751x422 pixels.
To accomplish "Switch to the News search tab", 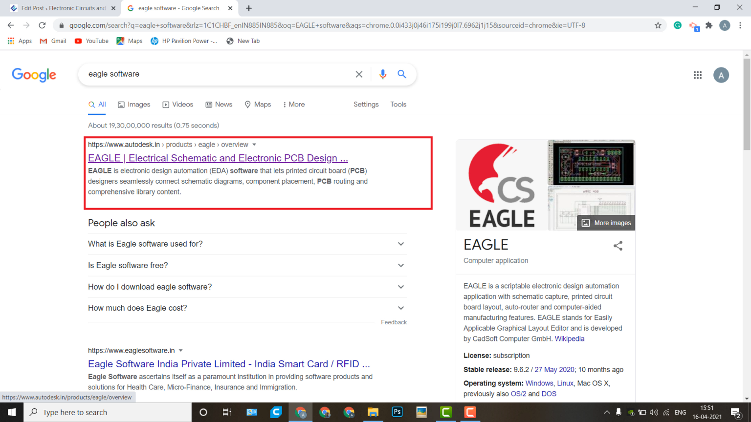I will [x=219, y=105].
